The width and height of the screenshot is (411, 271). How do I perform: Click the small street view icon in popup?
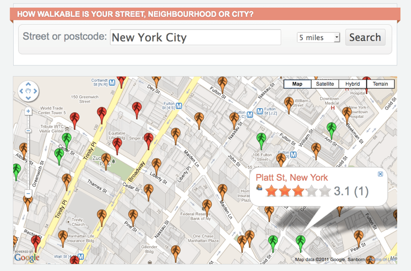point(260,188)
